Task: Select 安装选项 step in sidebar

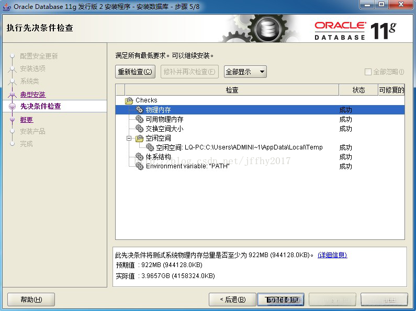Action: point(32,68)
